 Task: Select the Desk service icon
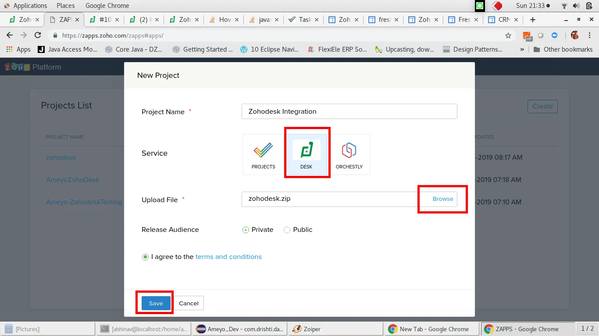(307, 154)
